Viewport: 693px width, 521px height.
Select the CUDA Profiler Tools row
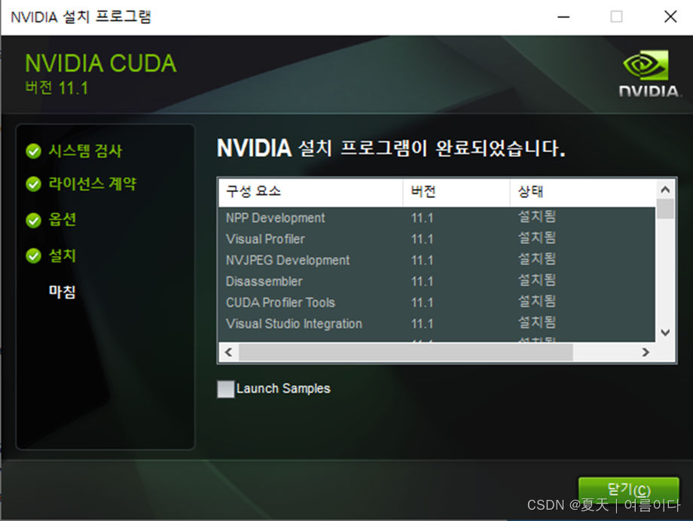tap(437, 303)
